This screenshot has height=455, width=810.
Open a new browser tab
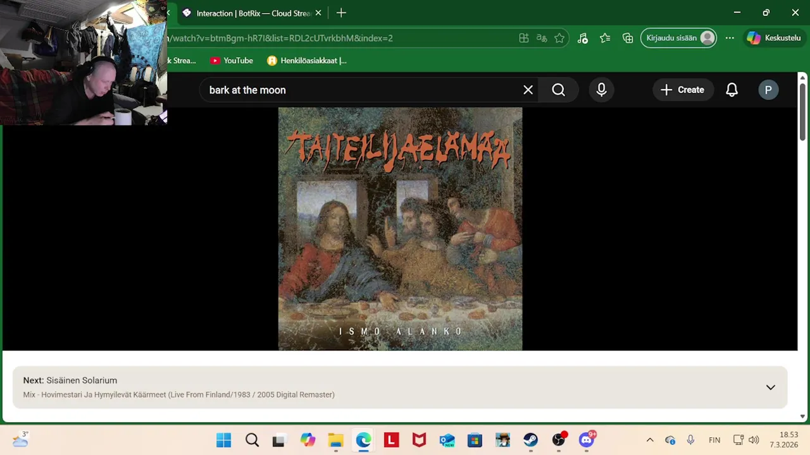point(341,13)
